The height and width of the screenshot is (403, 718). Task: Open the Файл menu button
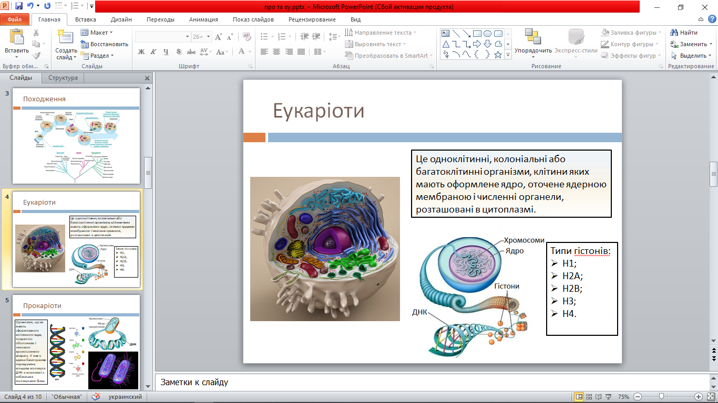pos(15,19)
